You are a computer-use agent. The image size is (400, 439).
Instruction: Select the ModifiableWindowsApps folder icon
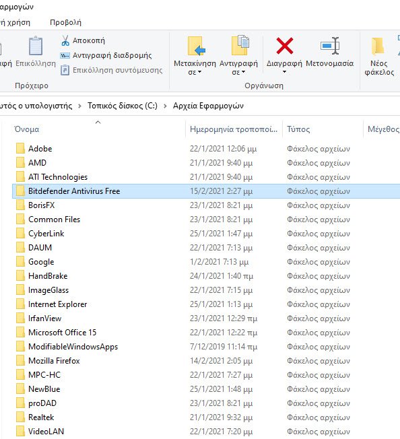coord(20,346)
